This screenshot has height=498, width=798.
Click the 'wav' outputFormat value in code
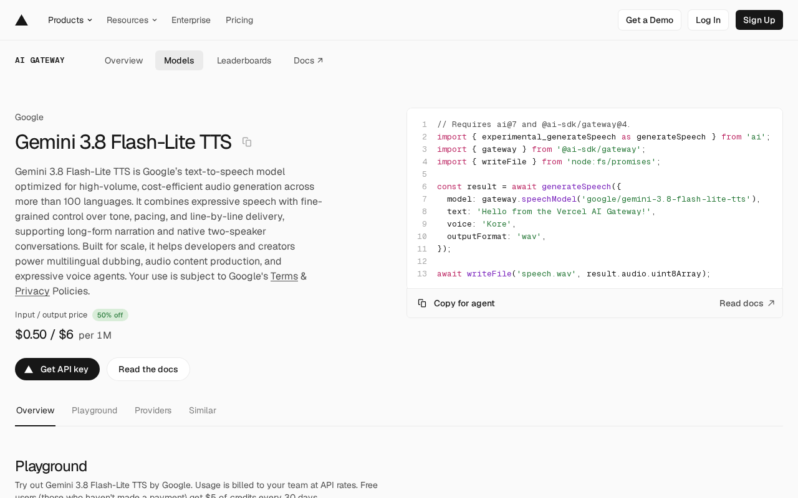pyautogui.click(x=529, y=236)
